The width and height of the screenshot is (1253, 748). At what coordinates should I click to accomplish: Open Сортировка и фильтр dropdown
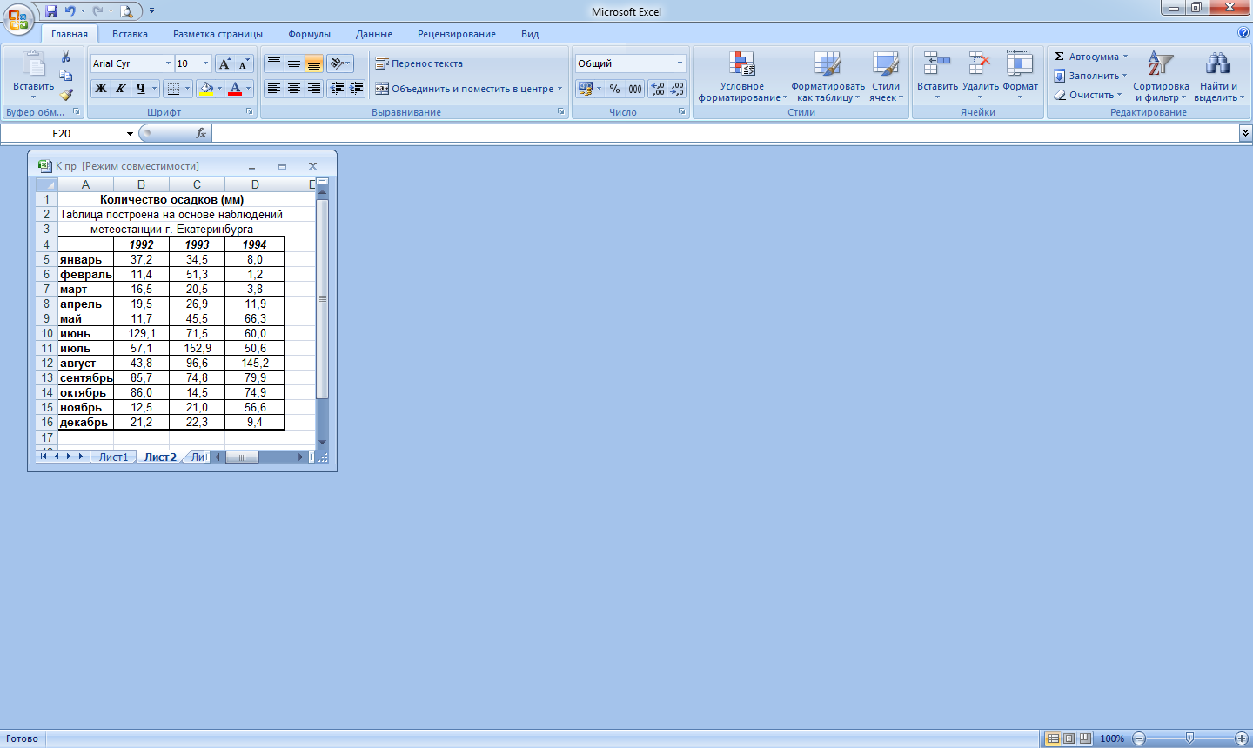click(x=1161, y=77)
